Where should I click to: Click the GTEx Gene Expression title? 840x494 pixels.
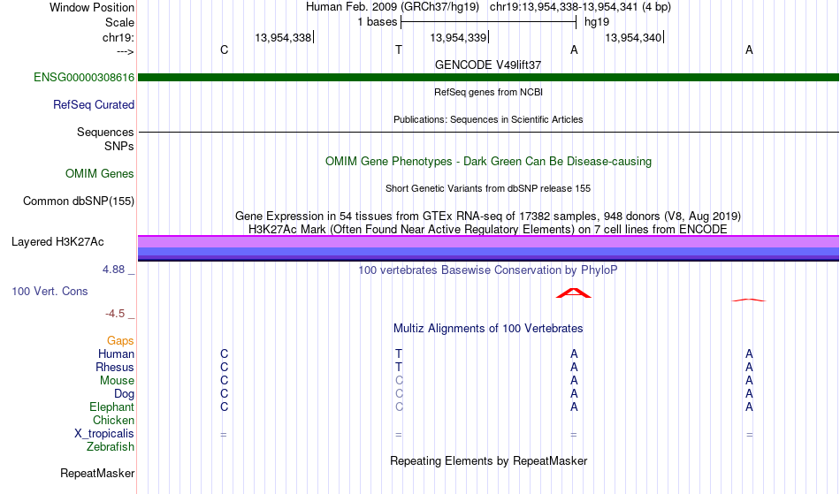488,216
